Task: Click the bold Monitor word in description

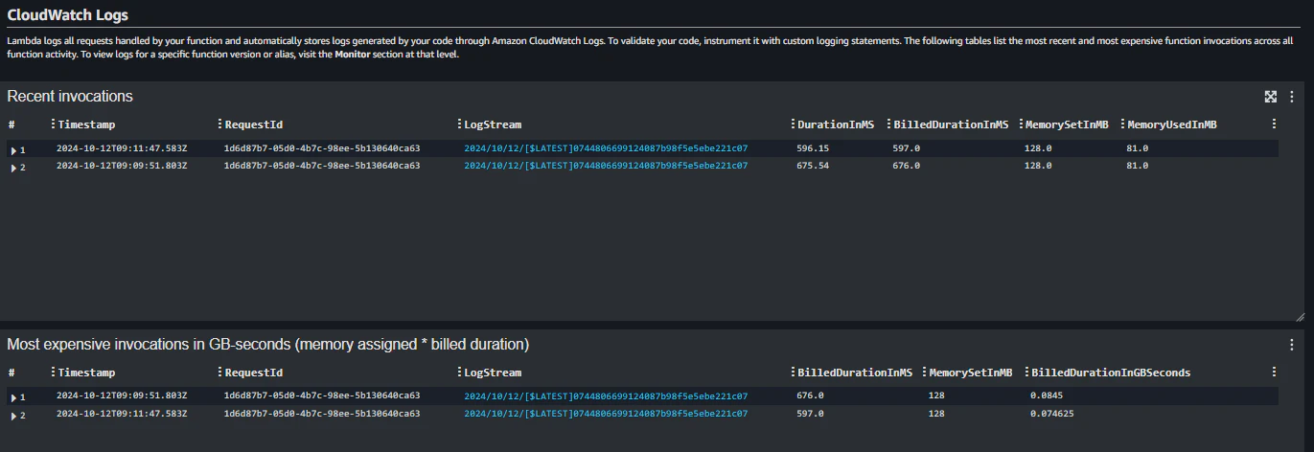Action: pos(353,55)
